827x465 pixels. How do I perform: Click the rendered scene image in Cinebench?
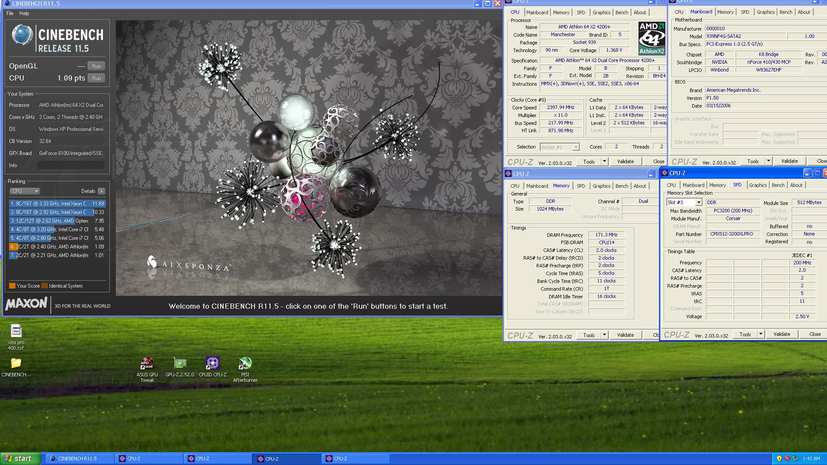(x=308, y=158)
